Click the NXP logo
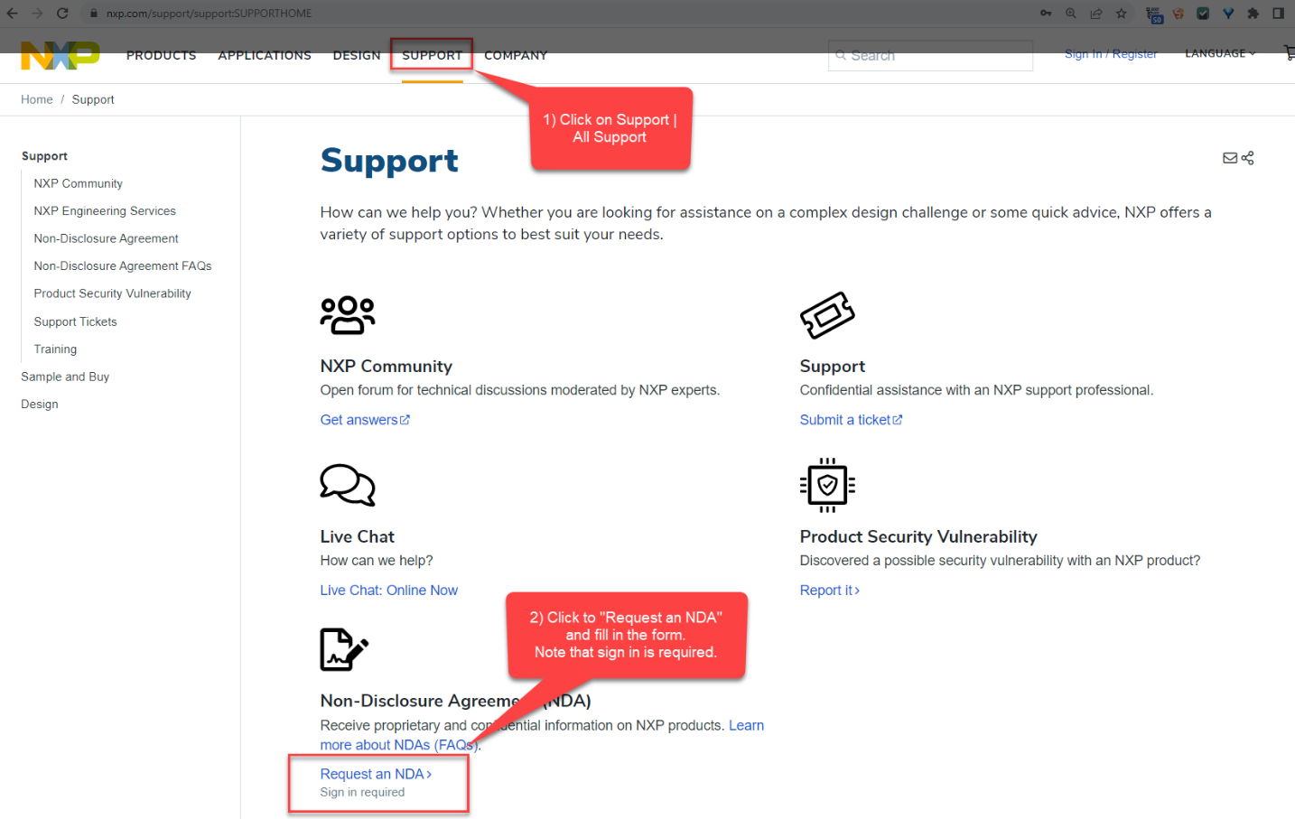This screenshot has width=1295, height=819. click(x=60, y=55)
